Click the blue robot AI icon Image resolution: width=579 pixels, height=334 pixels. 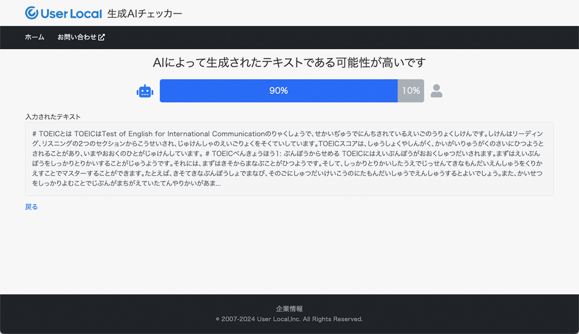coord(145,91)
